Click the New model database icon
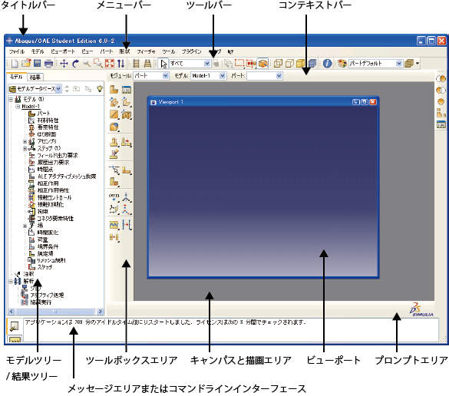This screenshot has width=449, height=396. [15, 63]
